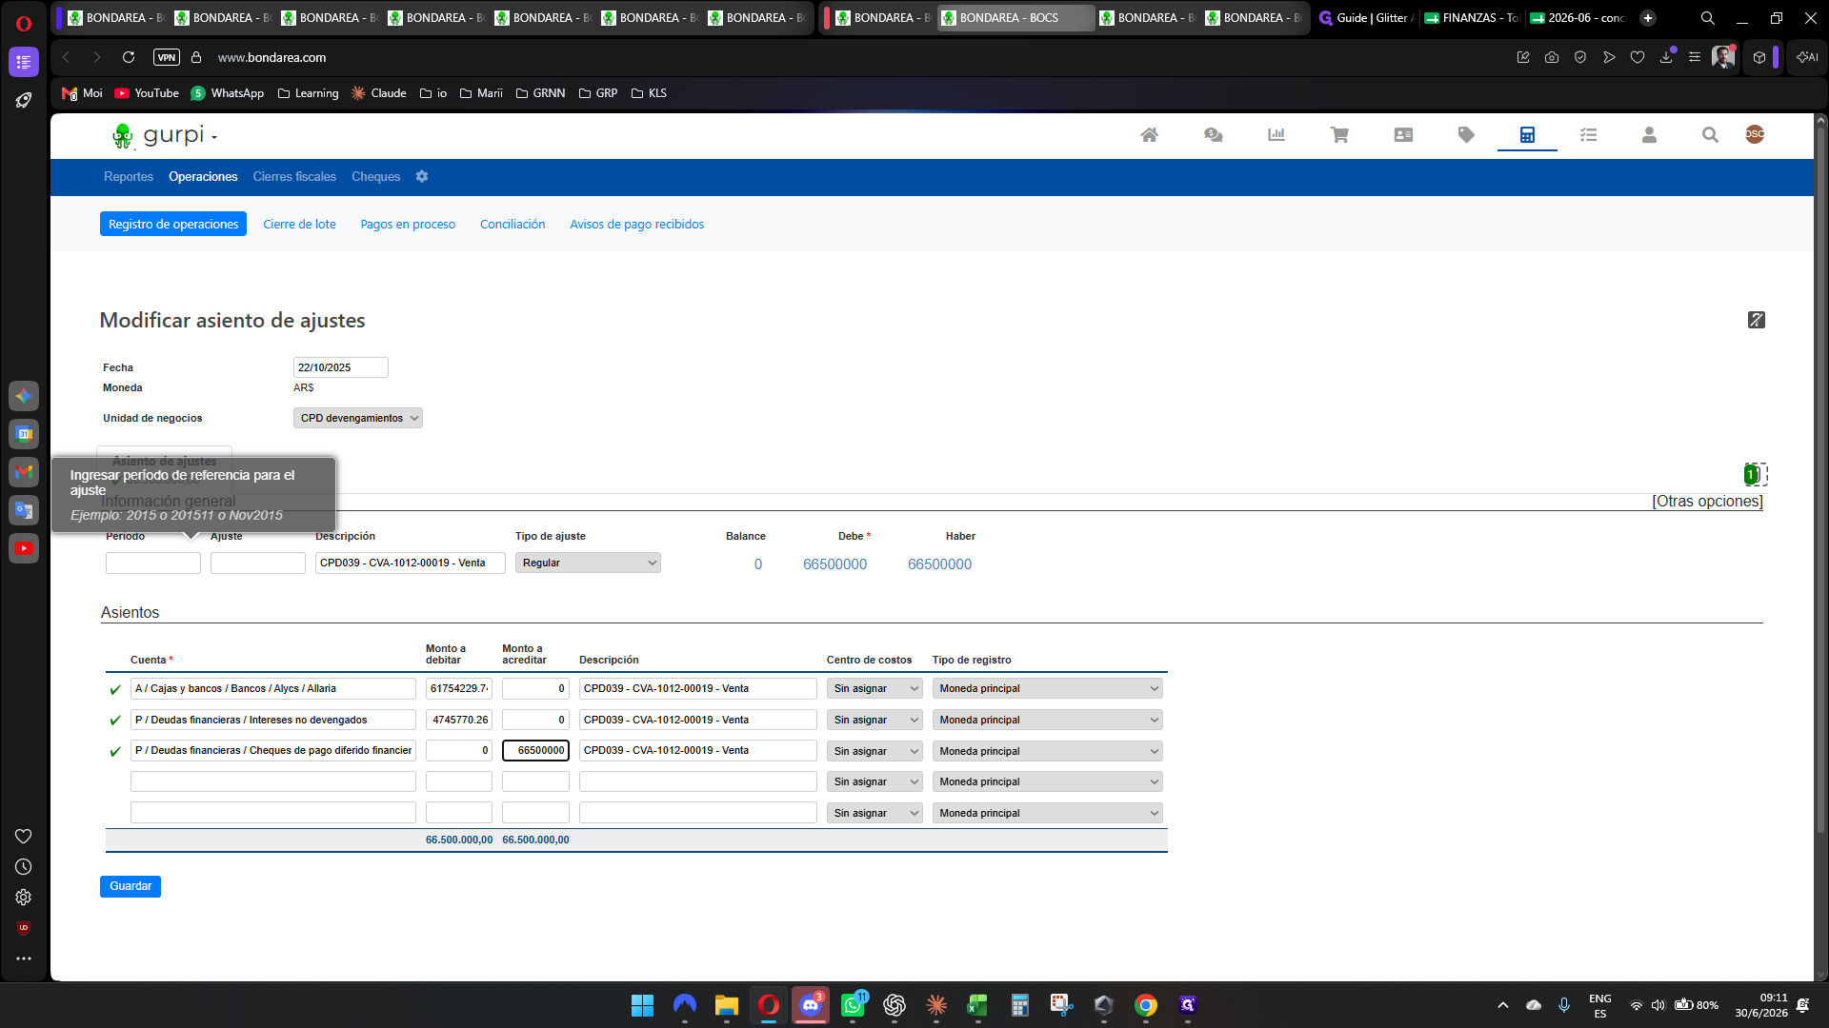The image size is (1829, 1028).
Task: Open the Tipo de ajuste Regular dropdown
Action: tap(588, 563)
